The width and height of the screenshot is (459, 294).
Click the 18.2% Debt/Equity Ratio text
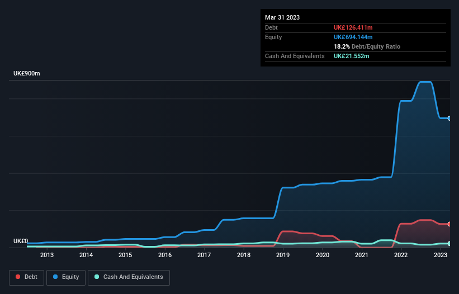coord(367,46)
